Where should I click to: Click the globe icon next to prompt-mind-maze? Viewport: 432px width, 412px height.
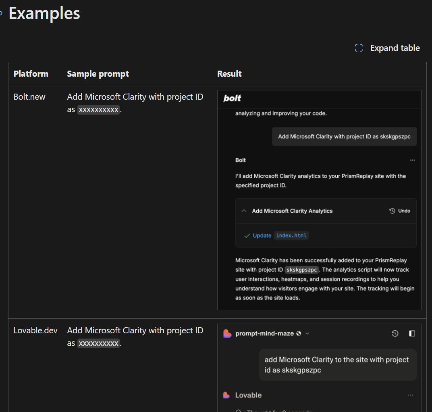pos(299,334)
